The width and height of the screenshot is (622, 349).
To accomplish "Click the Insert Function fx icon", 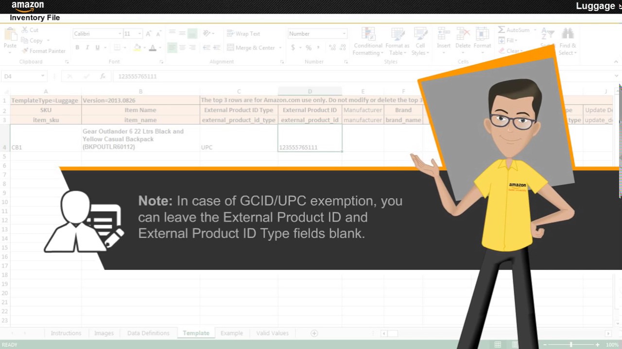I will point(103,76).
